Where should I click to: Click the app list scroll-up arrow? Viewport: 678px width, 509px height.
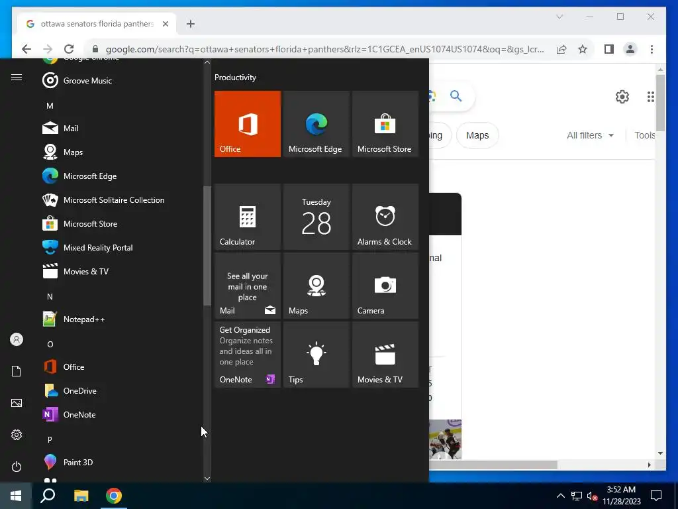(207, 62)
